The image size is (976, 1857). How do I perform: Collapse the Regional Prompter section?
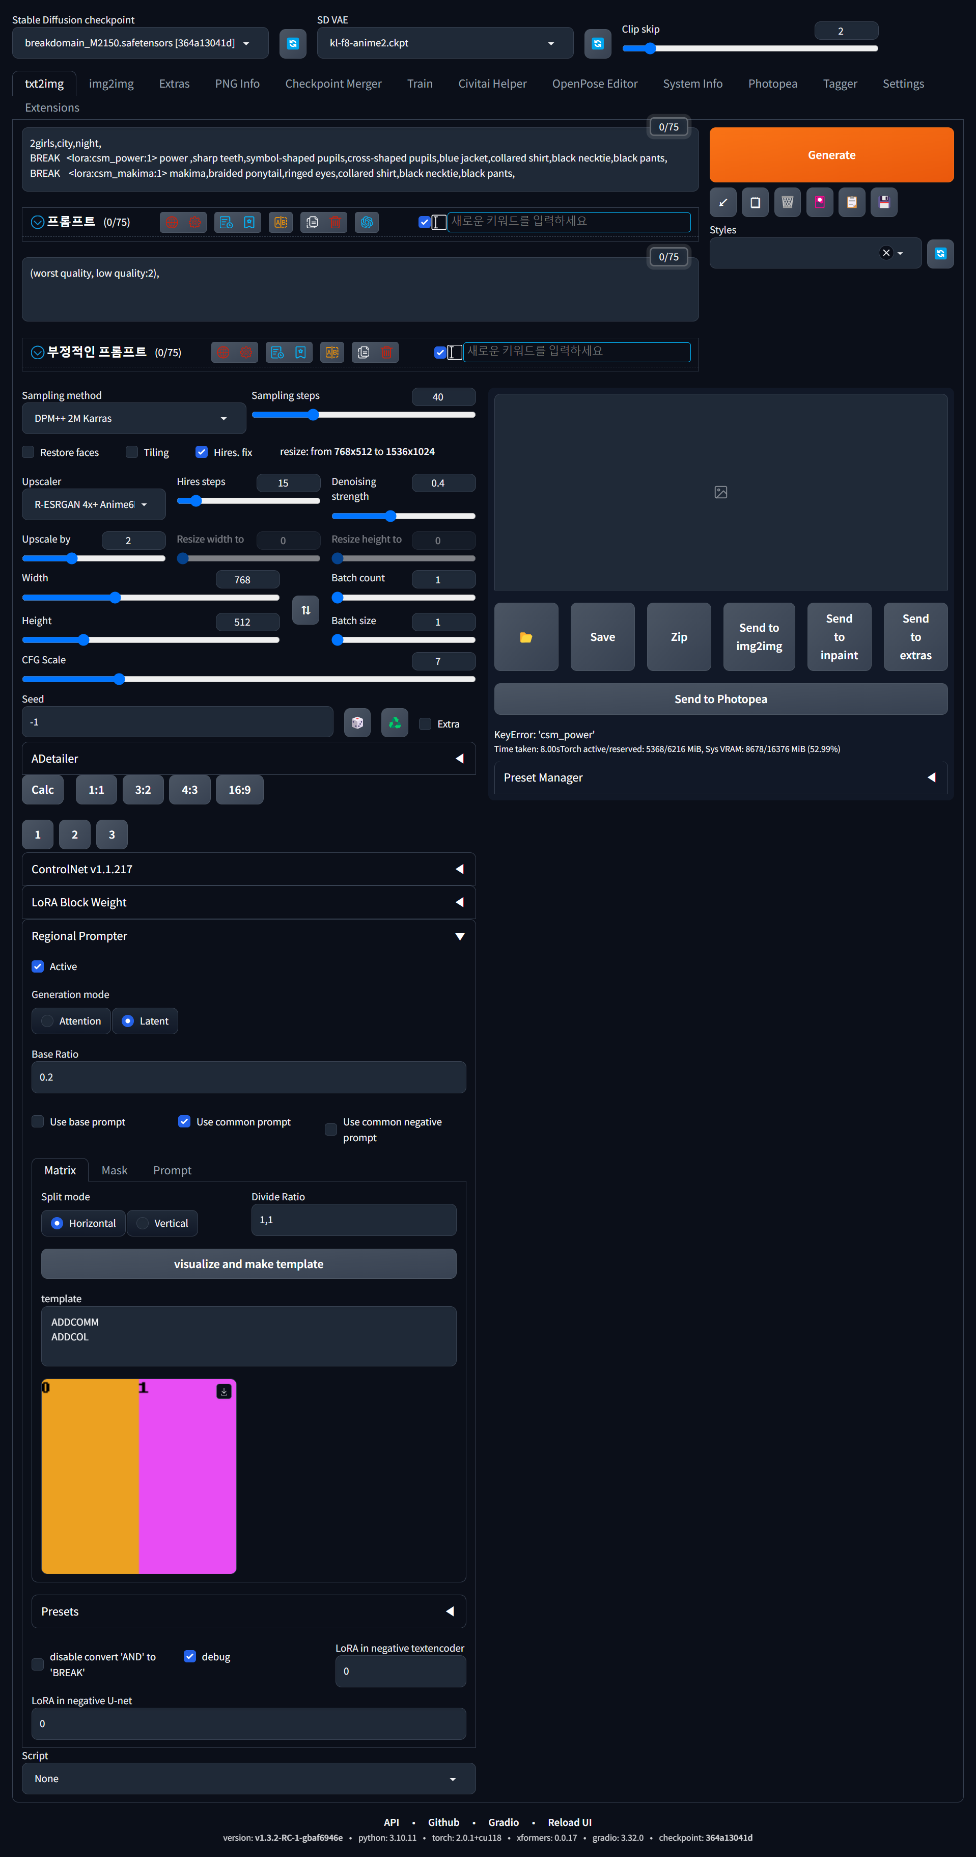pos(460,936)
